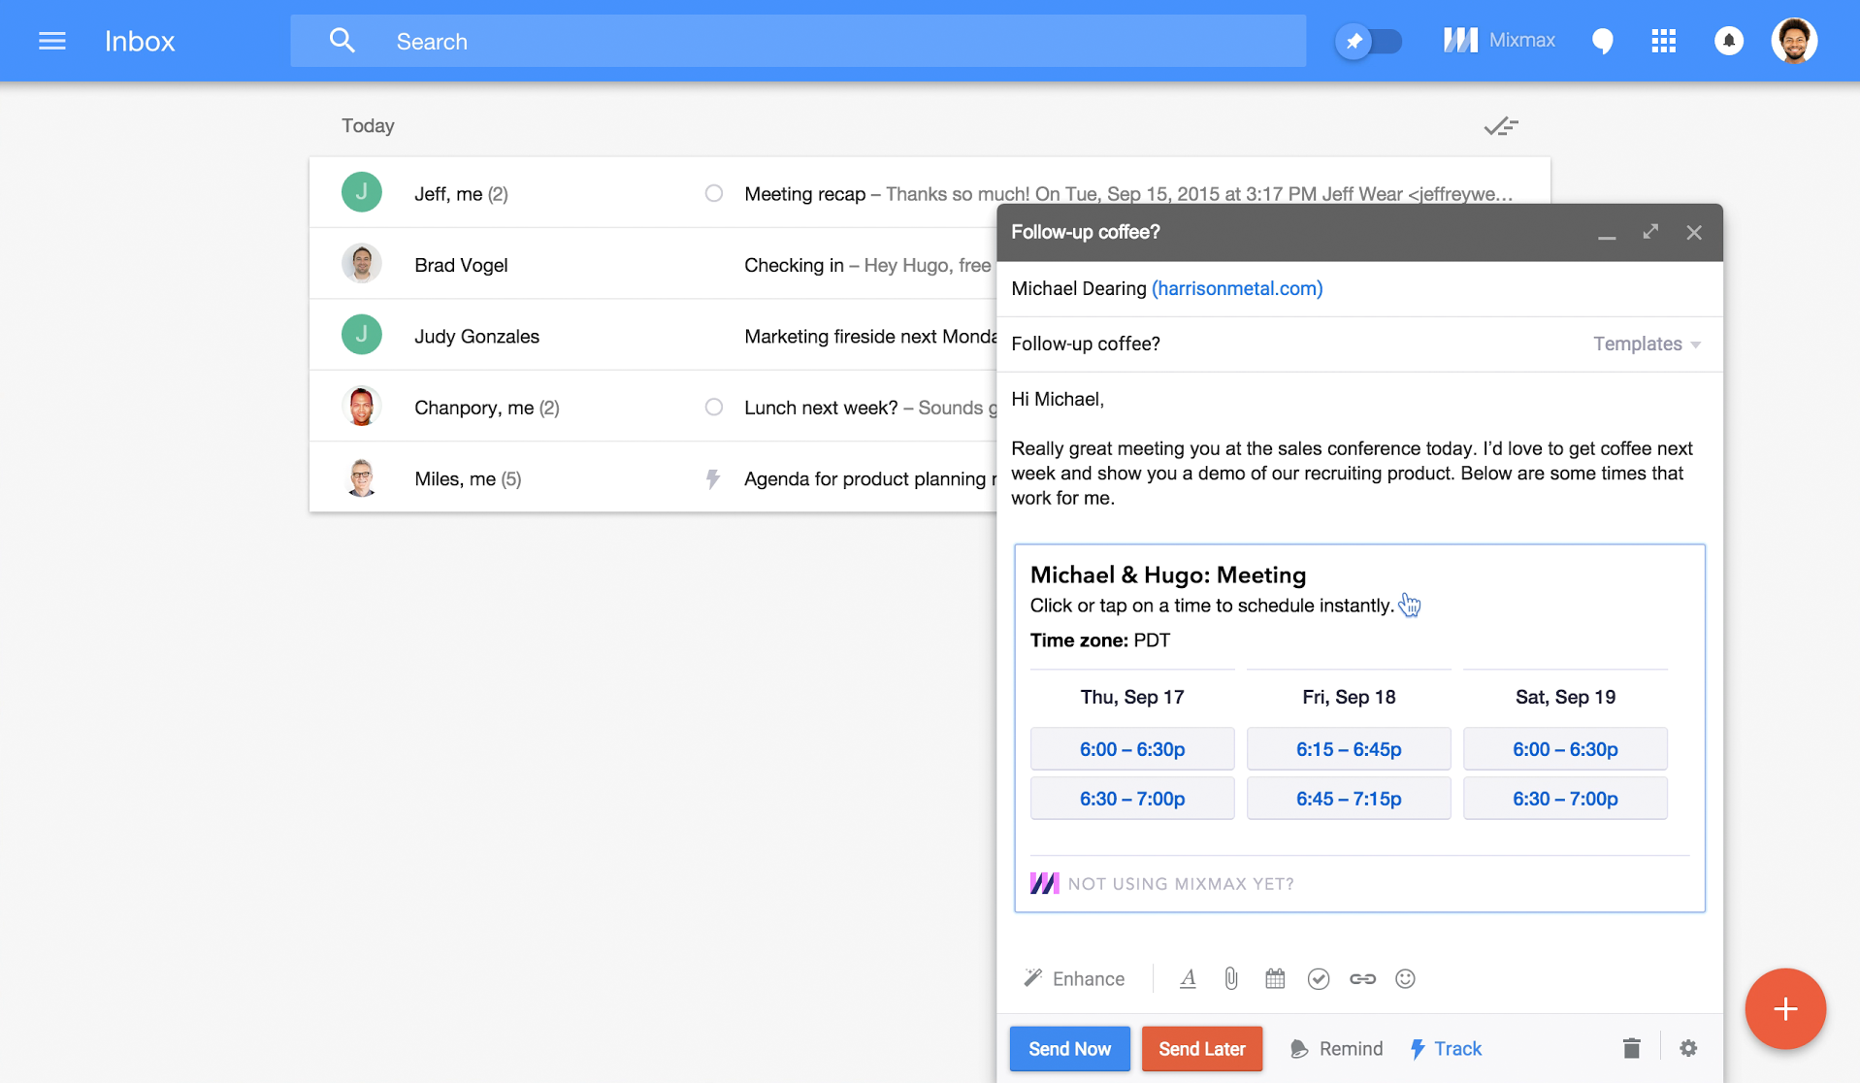The image size is (1860, 1083).
Task: Attach a file with paperclip icon
Action: (1231, 978)
